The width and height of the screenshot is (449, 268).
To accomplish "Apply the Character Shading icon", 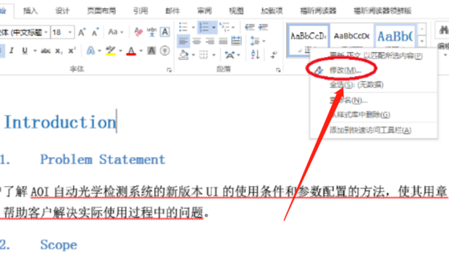I will [x=151, y=51].
